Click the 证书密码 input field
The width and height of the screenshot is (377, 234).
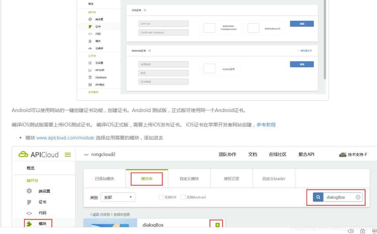(163, 82)
